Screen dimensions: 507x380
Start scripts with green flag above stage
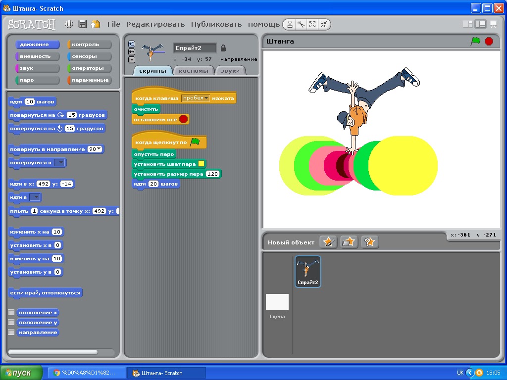pos(475,42)
